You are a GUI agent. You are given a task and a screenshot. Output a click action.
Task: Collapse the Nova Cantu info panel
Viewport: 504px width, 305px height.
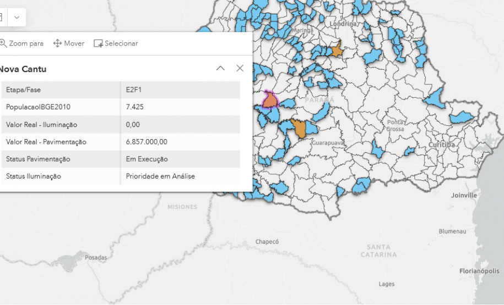click(220, 68)
